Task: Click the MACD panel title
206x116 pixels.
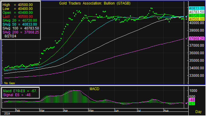Action: (94, 89)
